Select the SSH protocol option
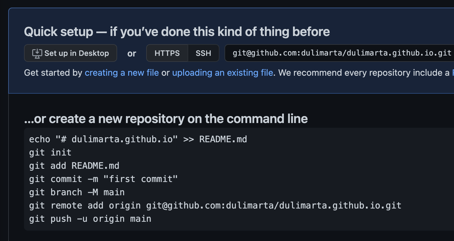The image size is (454, 241). pos(203,53)
